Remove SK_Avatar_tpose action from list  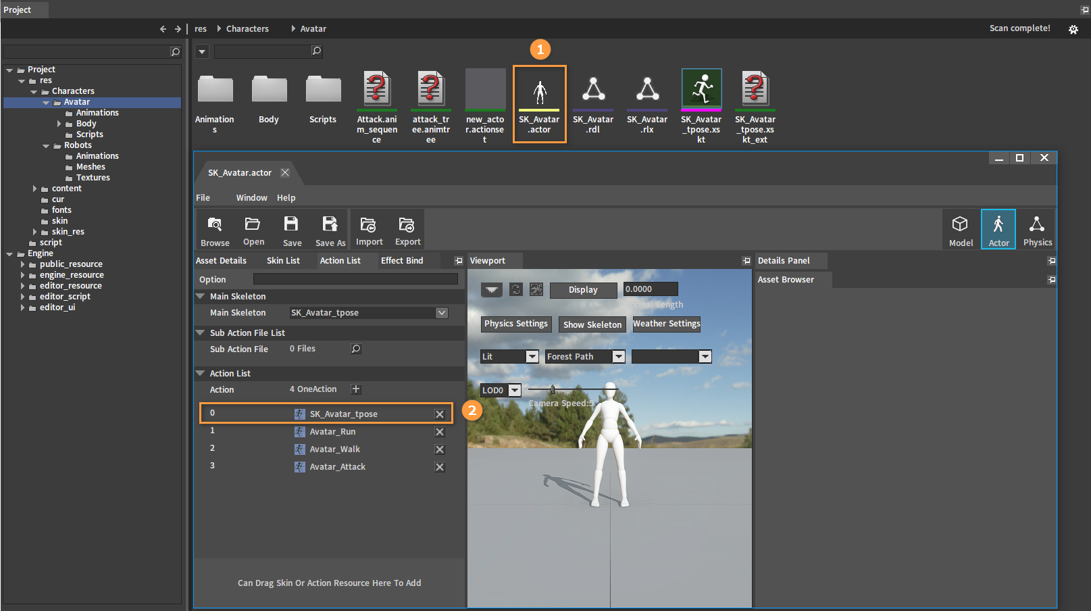pyautogui.click(x=440, y=414)
